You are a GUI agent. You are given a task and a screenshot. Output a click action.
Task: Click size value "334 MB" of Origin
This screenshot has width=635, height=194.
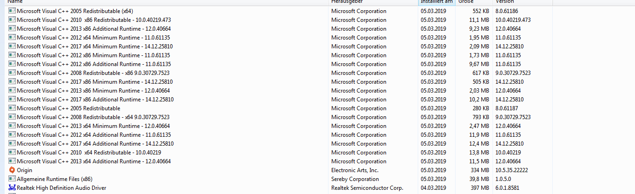click(x=480, y=170)
